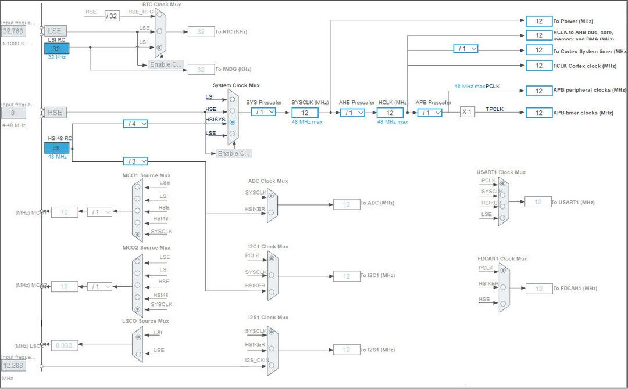Edit the 32.768 LSE input frequency field

pos(13,31)
